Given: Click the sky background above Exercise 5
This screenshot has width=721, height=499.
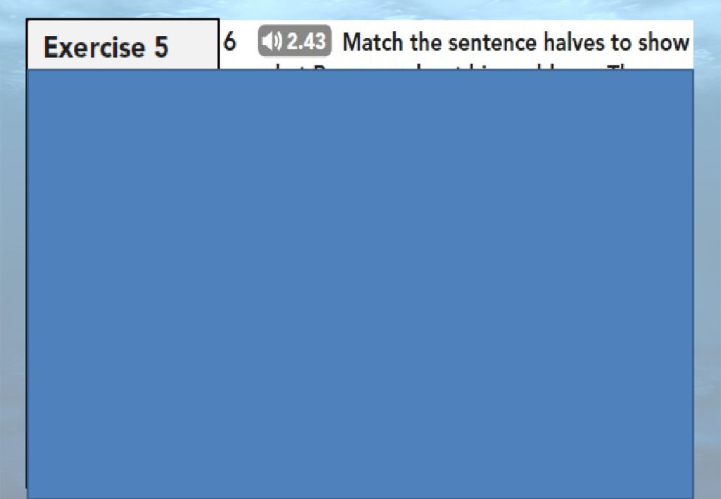Looking at the screenshot, I should click(x=123, y=9).
